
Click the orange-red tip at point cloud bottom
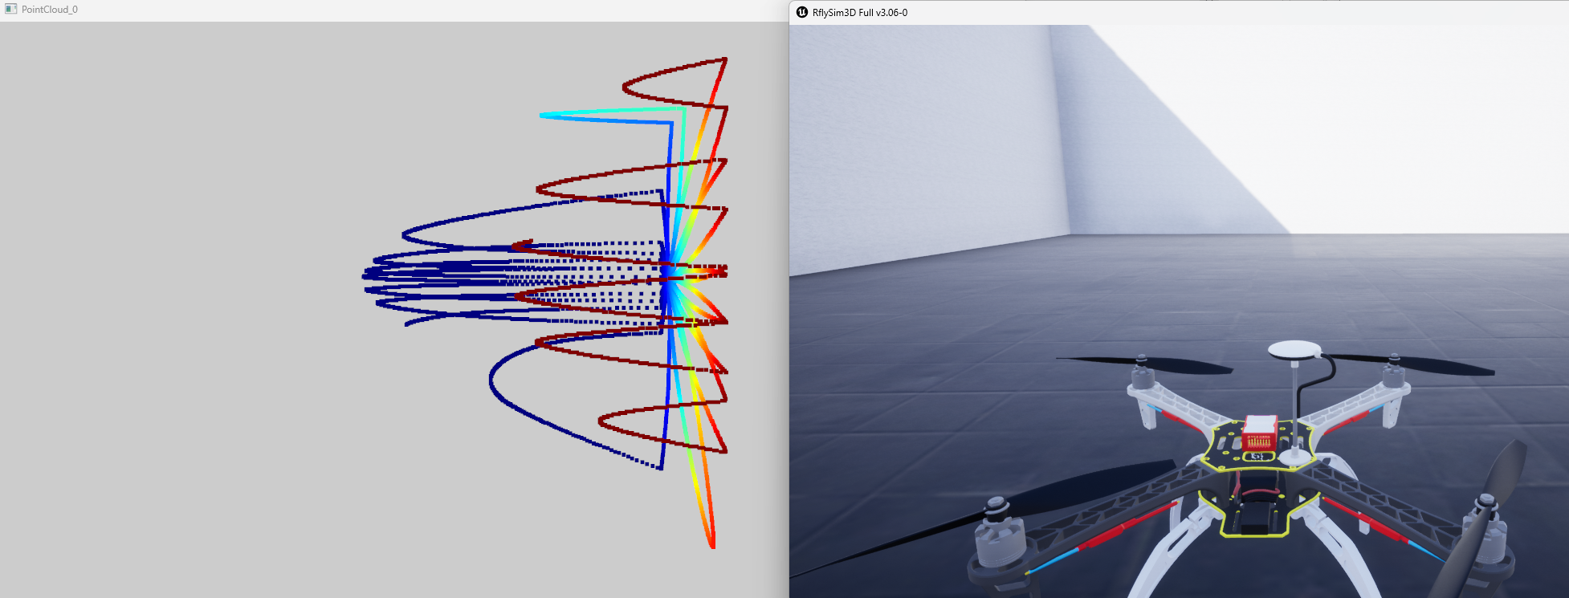click(x=711, y=543)
